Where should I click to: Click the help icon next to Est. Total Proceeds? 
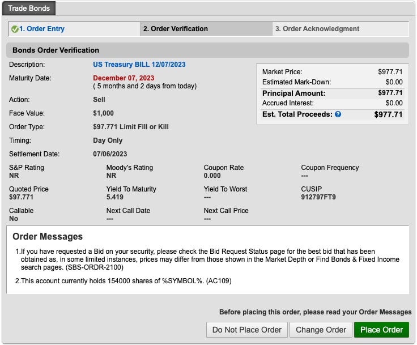tap(338, 114)
